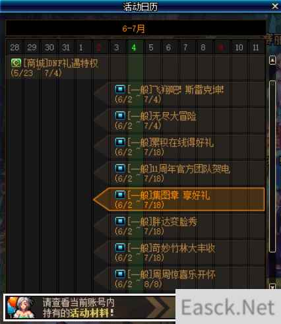The width and height of the screenshot is (281, 324).
Task: Select the highlighted 集图章 享好礼 event row
Action: click(x=179, y=199)
